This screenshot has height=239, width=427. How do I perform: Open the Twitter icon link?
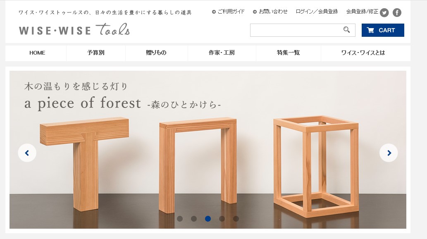384,12
